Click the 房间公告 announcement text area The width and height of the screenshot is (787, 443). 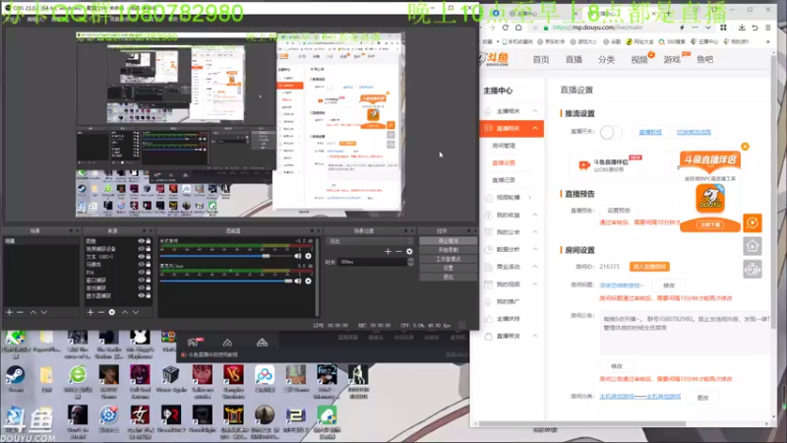tap(685, 333)
